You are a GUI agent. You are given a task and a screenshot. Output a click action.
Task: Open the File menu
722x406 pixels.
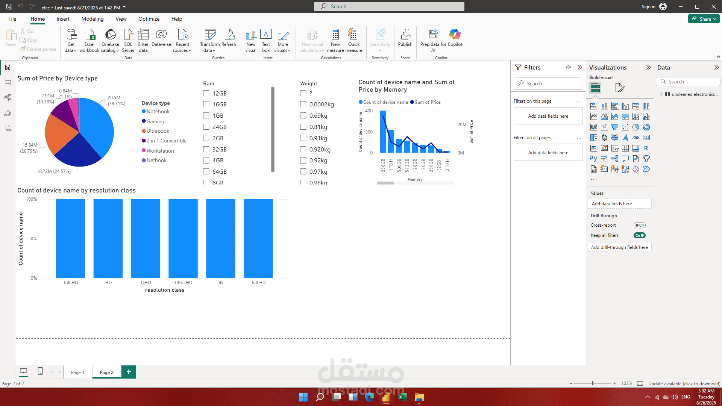coord(12,19)
